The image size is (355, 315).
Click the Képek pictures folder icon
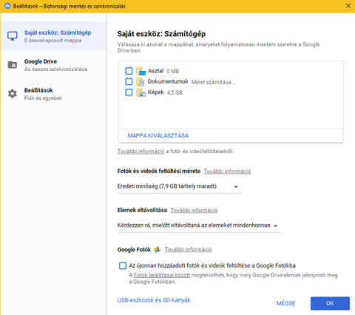(141, 92)
